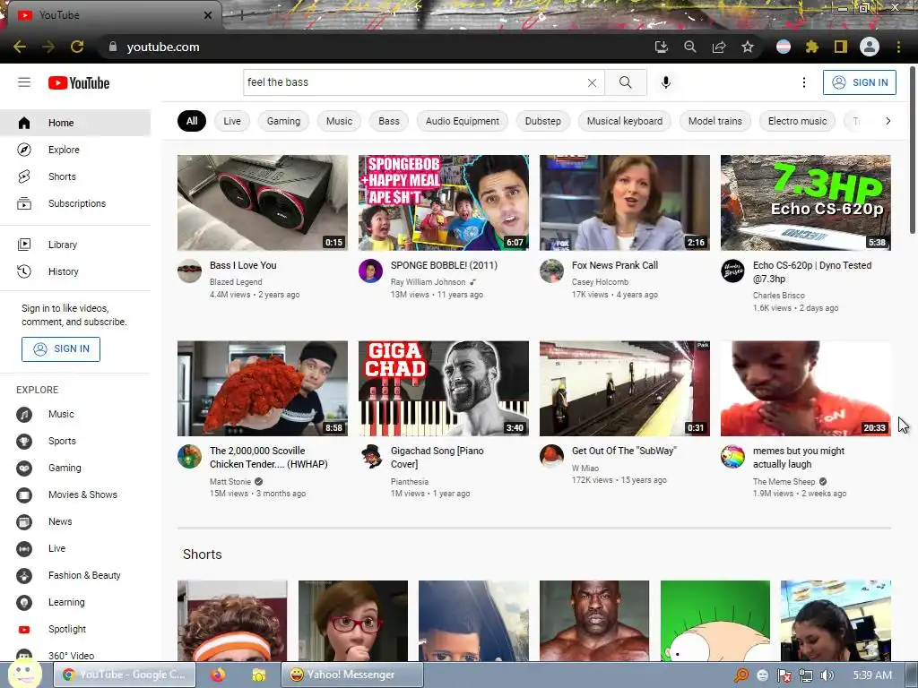918x688 pixels.
Task: Open Sports under Explore section
Action: [x=75, y=441]
